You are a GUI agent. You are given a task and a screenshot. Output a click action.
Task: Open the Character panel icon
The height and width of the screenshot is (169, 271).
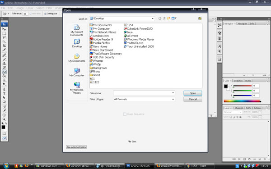click(220, 46)
